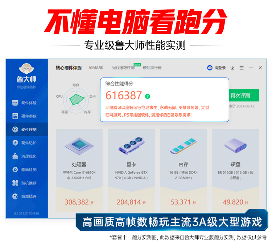The width and height of the screenshot is (272, 246).
Task: Click the download arrow icon in title bar
Action: pyautogui.click(x=232, y=68)
